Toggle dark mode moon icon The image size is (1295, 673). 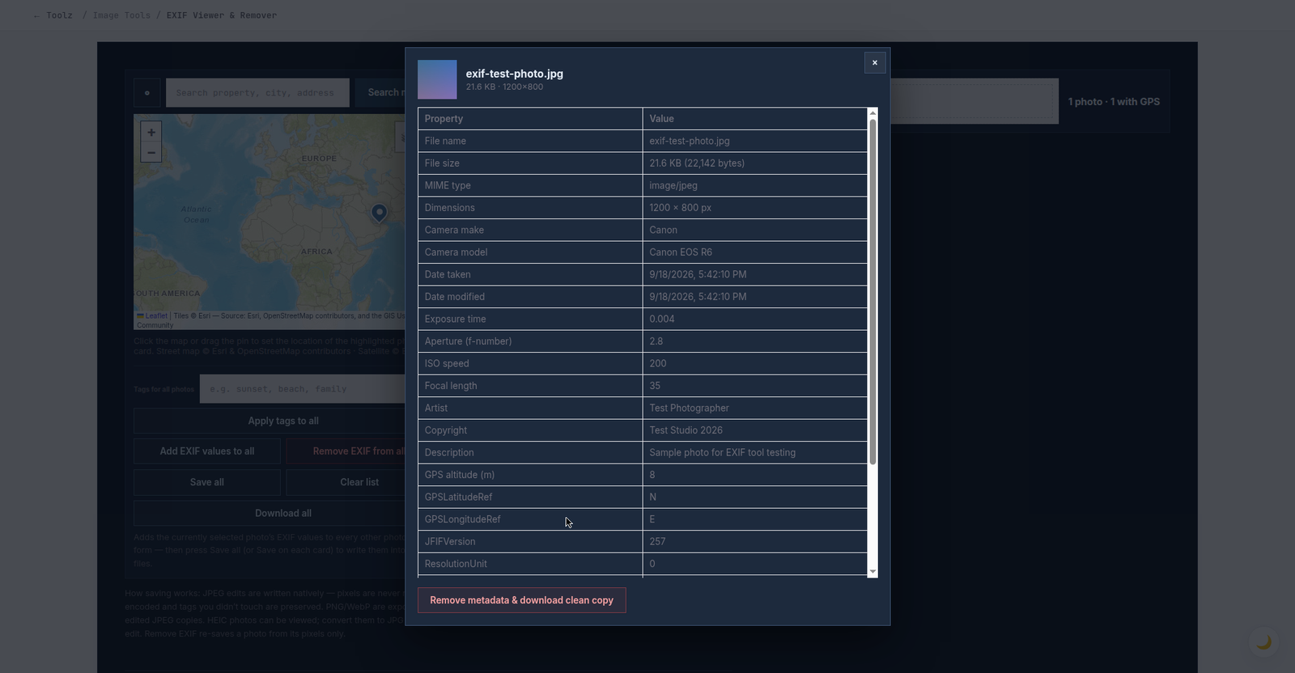pos(1263,642)
